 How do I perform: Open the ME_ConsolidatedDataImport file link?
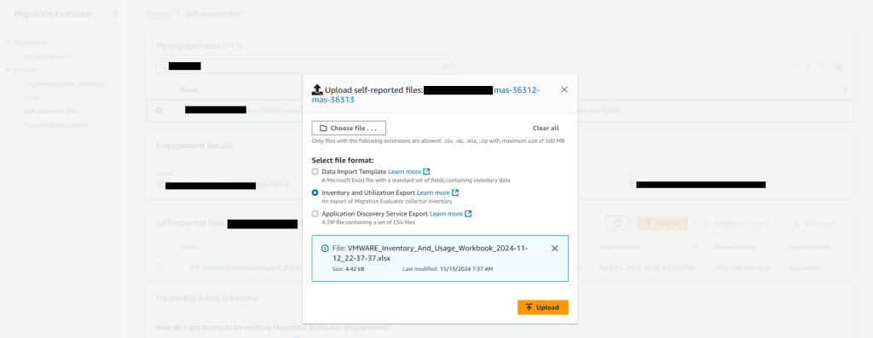coord(246,267)
